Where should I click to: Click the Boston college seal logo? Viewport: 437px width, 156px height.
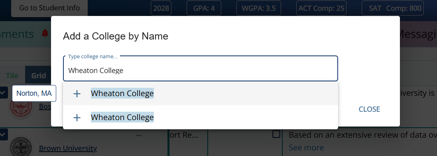click(x=21, y=107)
